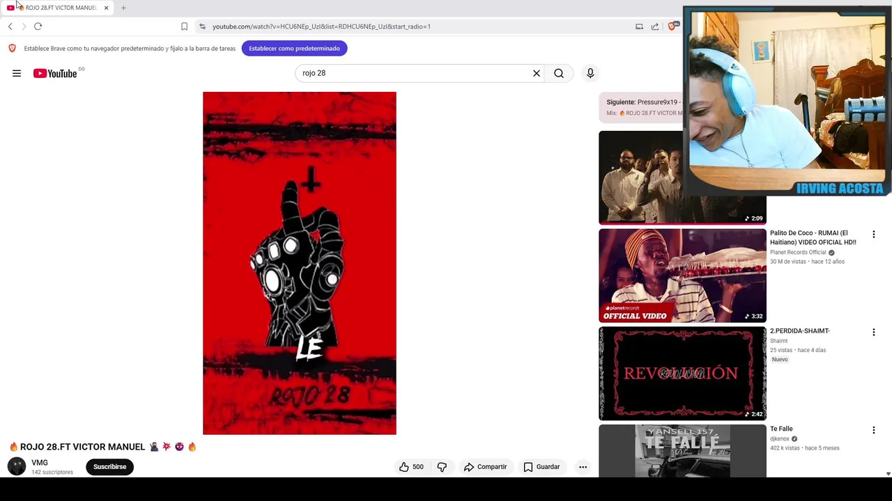This screenshot has width=892, height=501.
Task: Open options menu for Palito De Coco
Action: [873, 234]
